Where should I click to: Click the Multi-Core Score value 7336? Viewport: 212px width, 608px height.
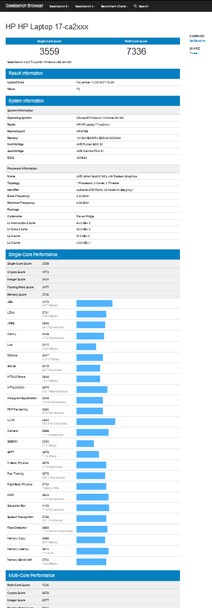tap(136, 52)
